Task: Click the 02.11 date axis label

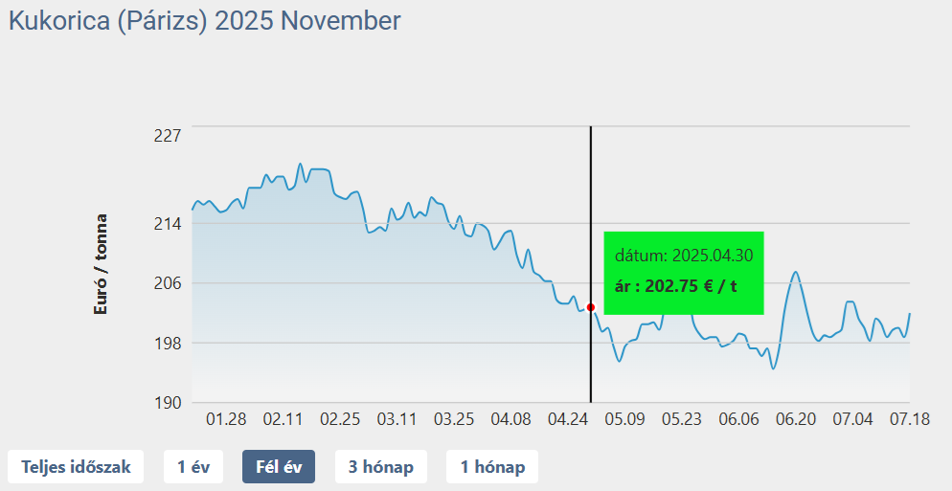Action: click(283, 419)
